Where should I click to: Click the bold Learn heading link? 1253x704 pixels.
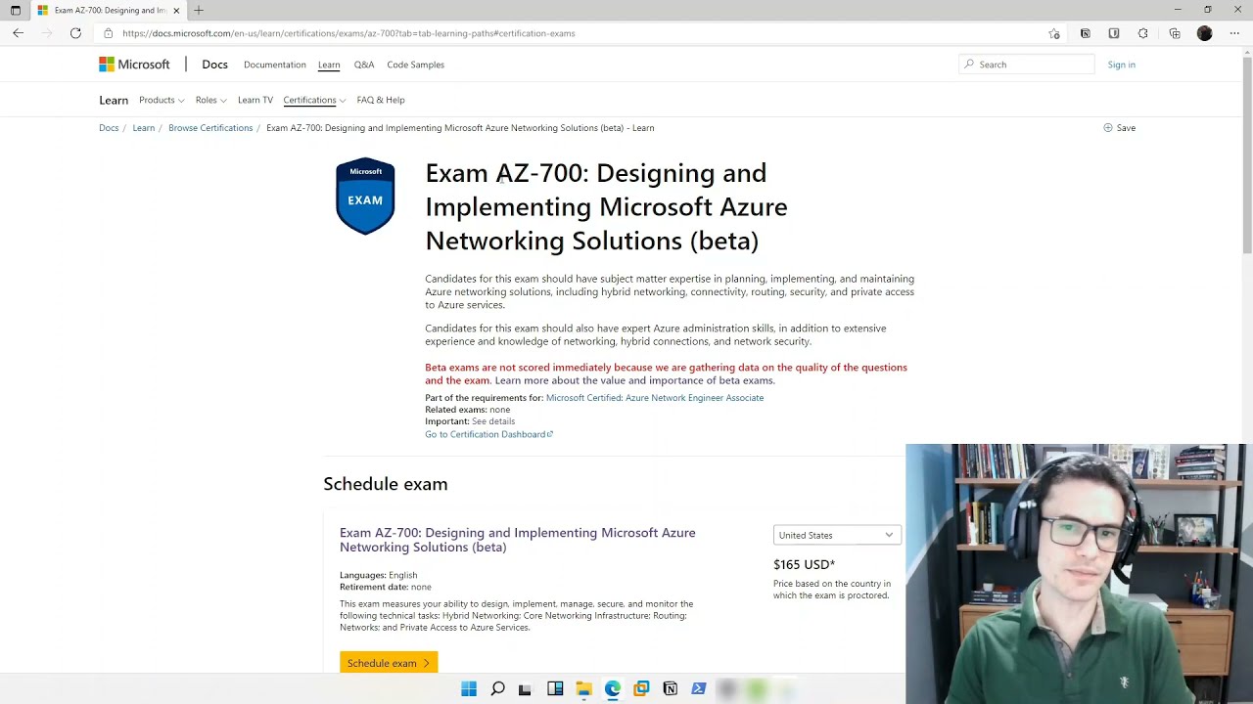(x=114, y=100)
